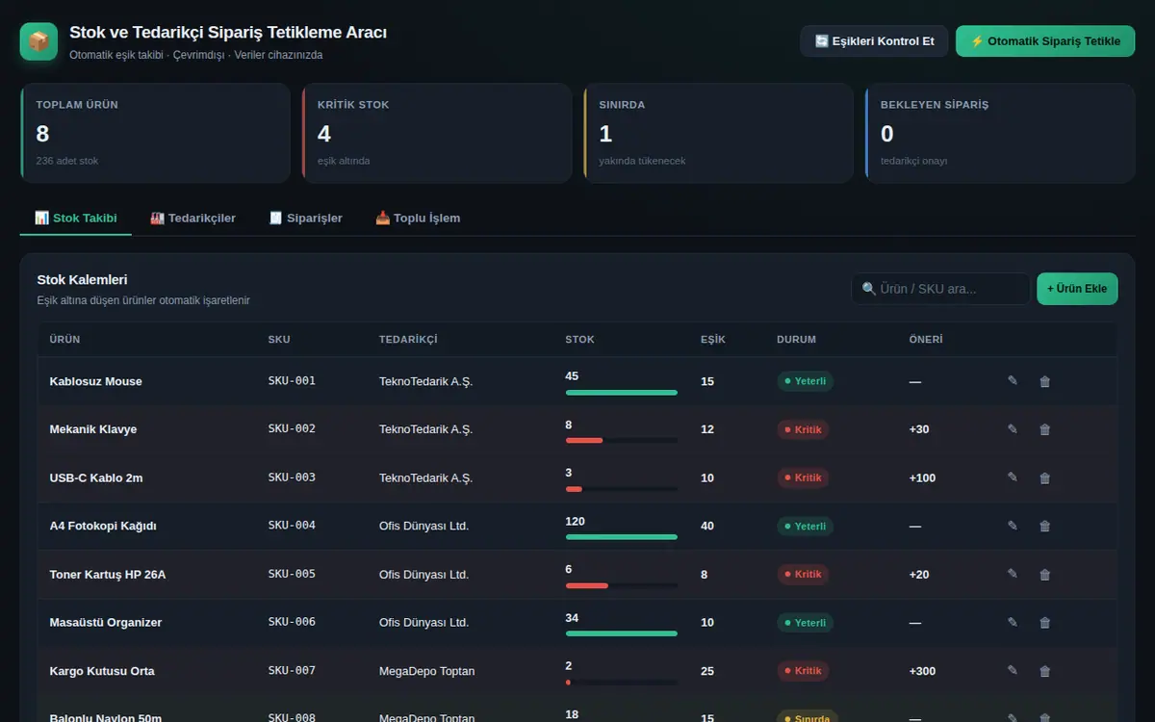Click the MegaDepo Toptan cell for Kargo Kutusu Orta
Screen dimensions: 1155x722
coord(427,671)
